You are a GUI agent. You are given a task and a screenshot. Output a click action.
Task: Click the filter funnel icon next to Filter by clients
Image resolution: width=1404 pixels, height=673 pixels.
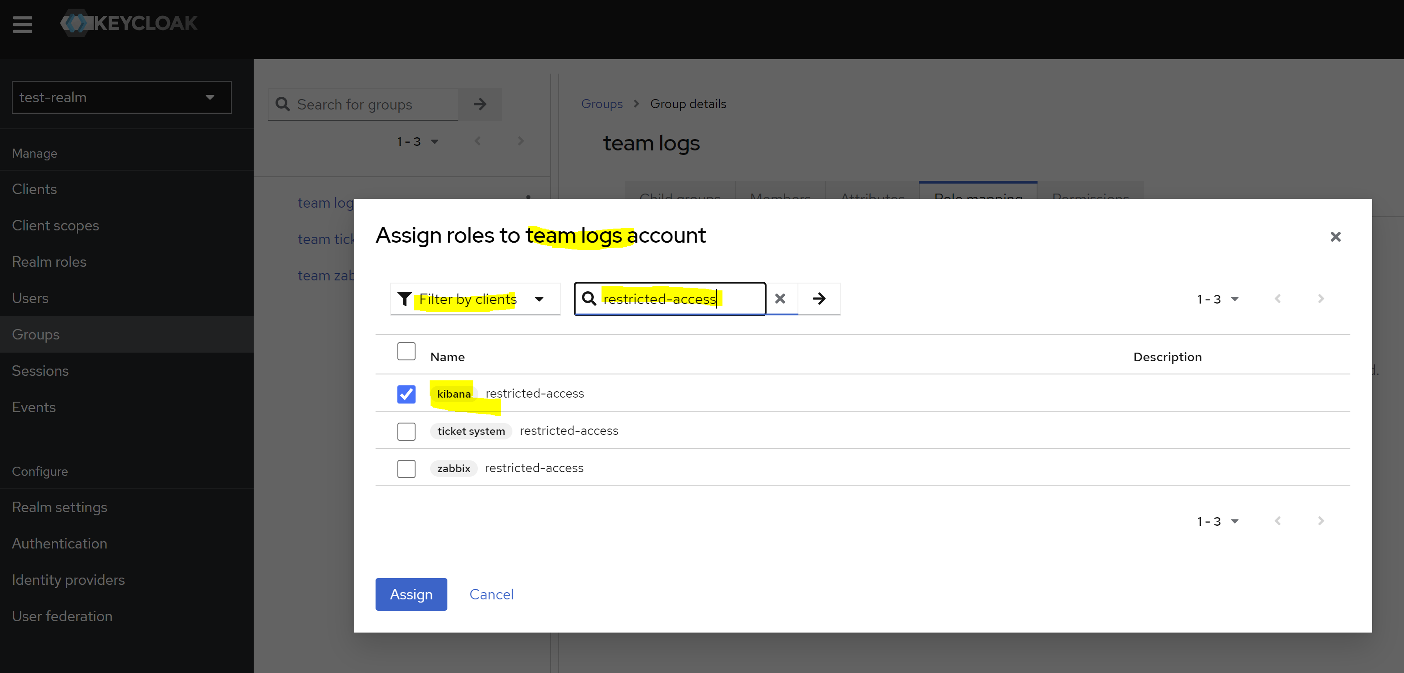[405, 299]
